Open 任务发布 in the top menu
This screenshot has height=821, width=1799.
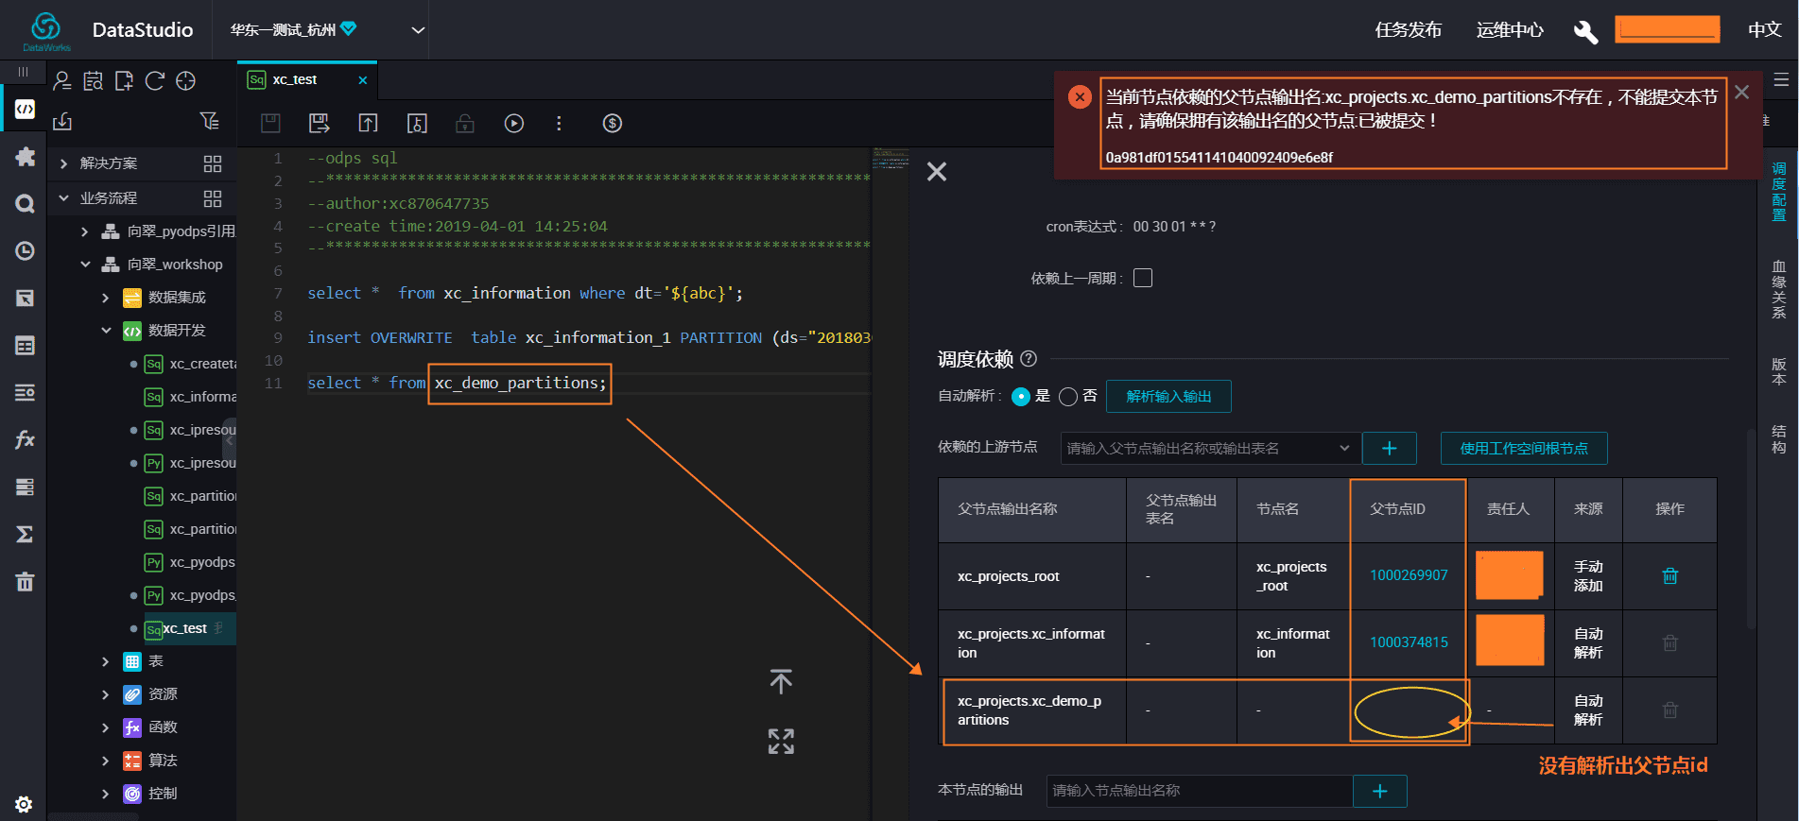(1408, 30)
